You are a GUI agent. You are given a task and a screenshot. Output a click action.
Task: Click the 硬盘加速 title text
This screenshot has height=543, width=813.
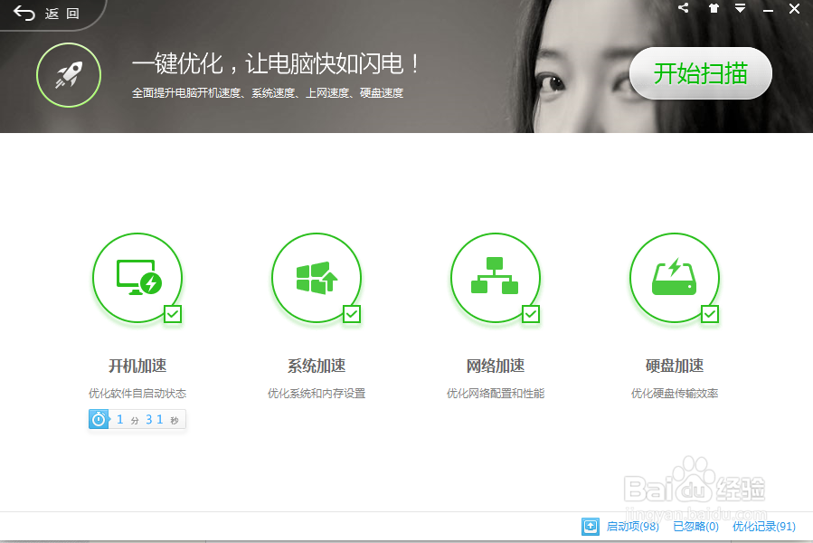pyautogui.click(x=675, y=366)
